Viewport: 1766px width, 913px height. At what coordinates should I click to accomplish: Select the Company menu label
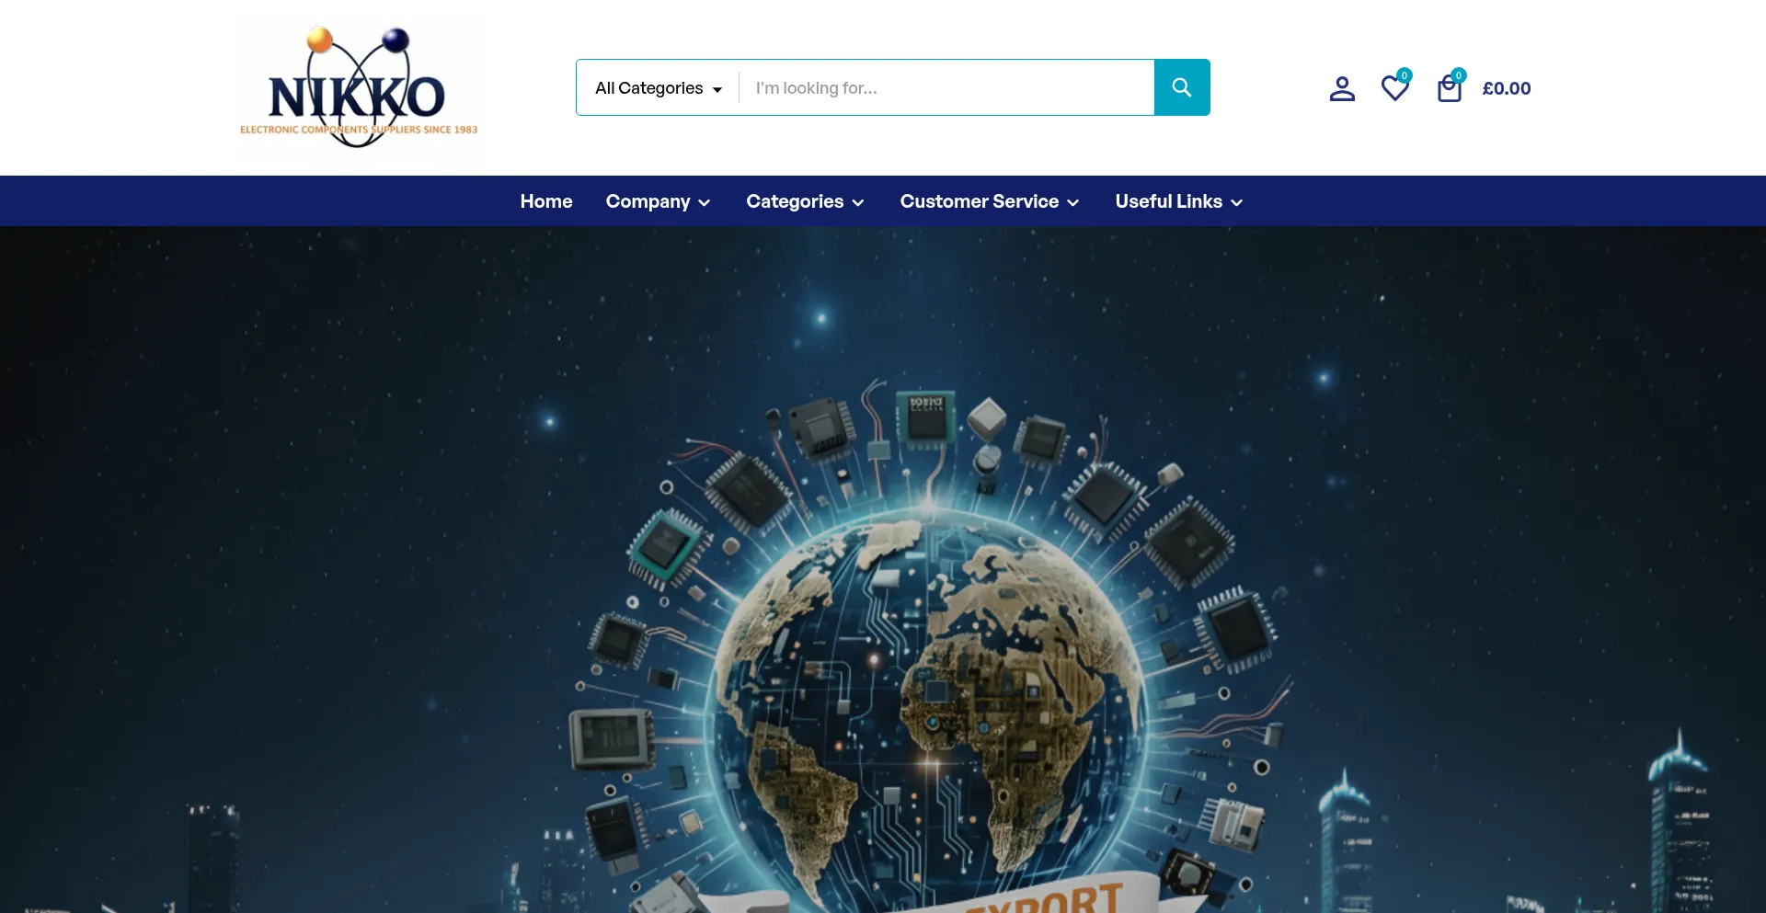click(648, 201)
